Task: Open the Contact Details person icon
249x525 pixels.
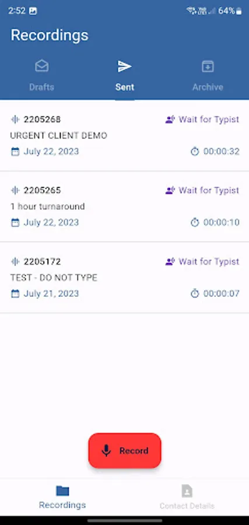Action: click(187, 491)
